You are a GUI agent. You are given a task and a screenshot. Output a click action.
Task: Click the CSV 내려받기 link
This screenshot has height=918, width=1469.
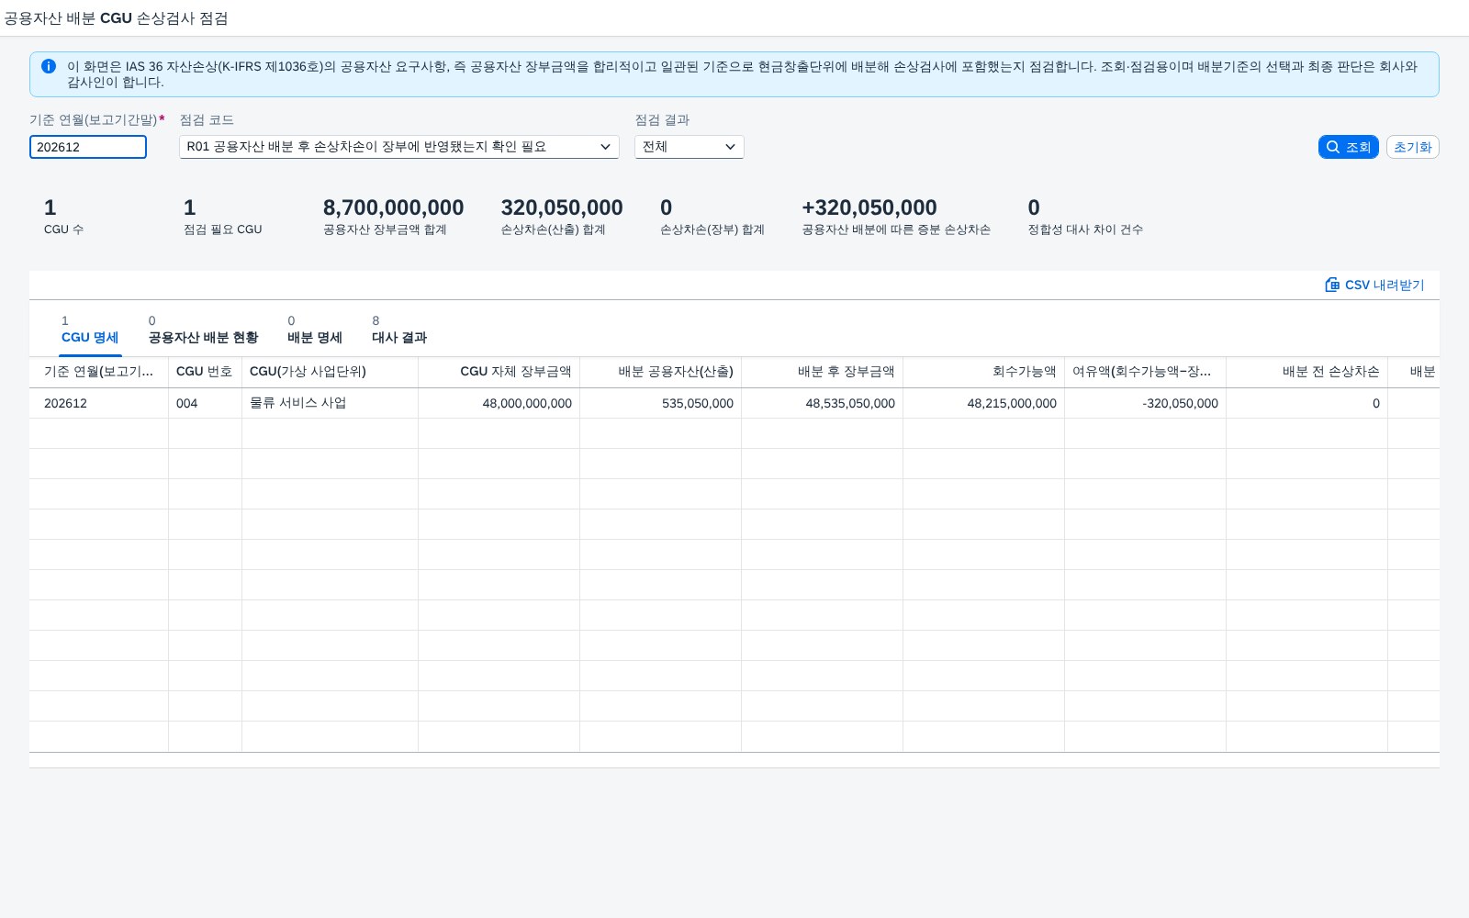[1375, 285]
